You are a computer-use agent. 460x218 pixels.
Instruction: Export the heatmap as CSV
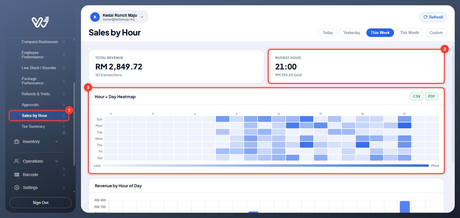tap(417, 96)
